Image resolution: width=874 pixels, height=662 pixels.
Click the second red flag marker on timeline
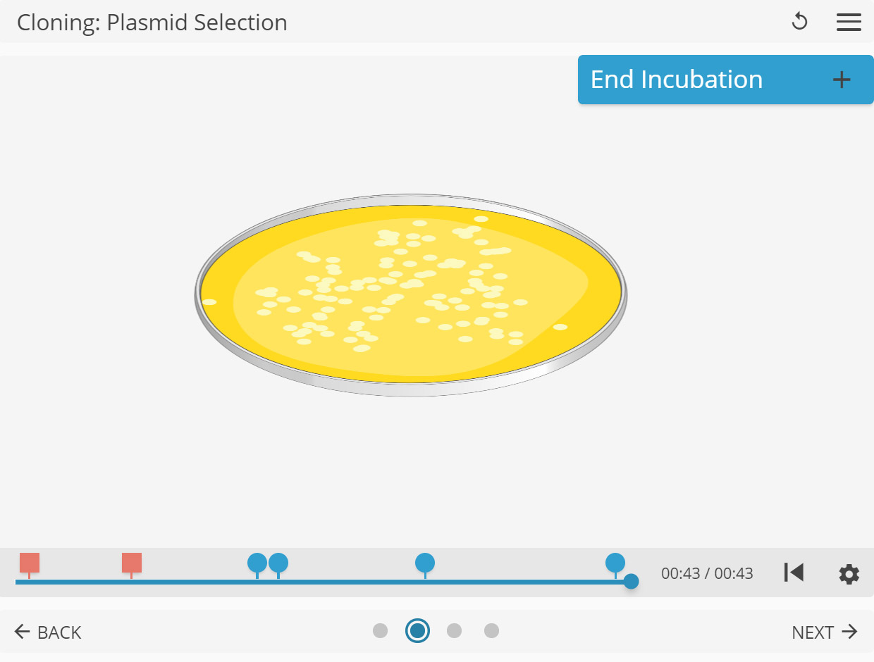pos(131,563)
